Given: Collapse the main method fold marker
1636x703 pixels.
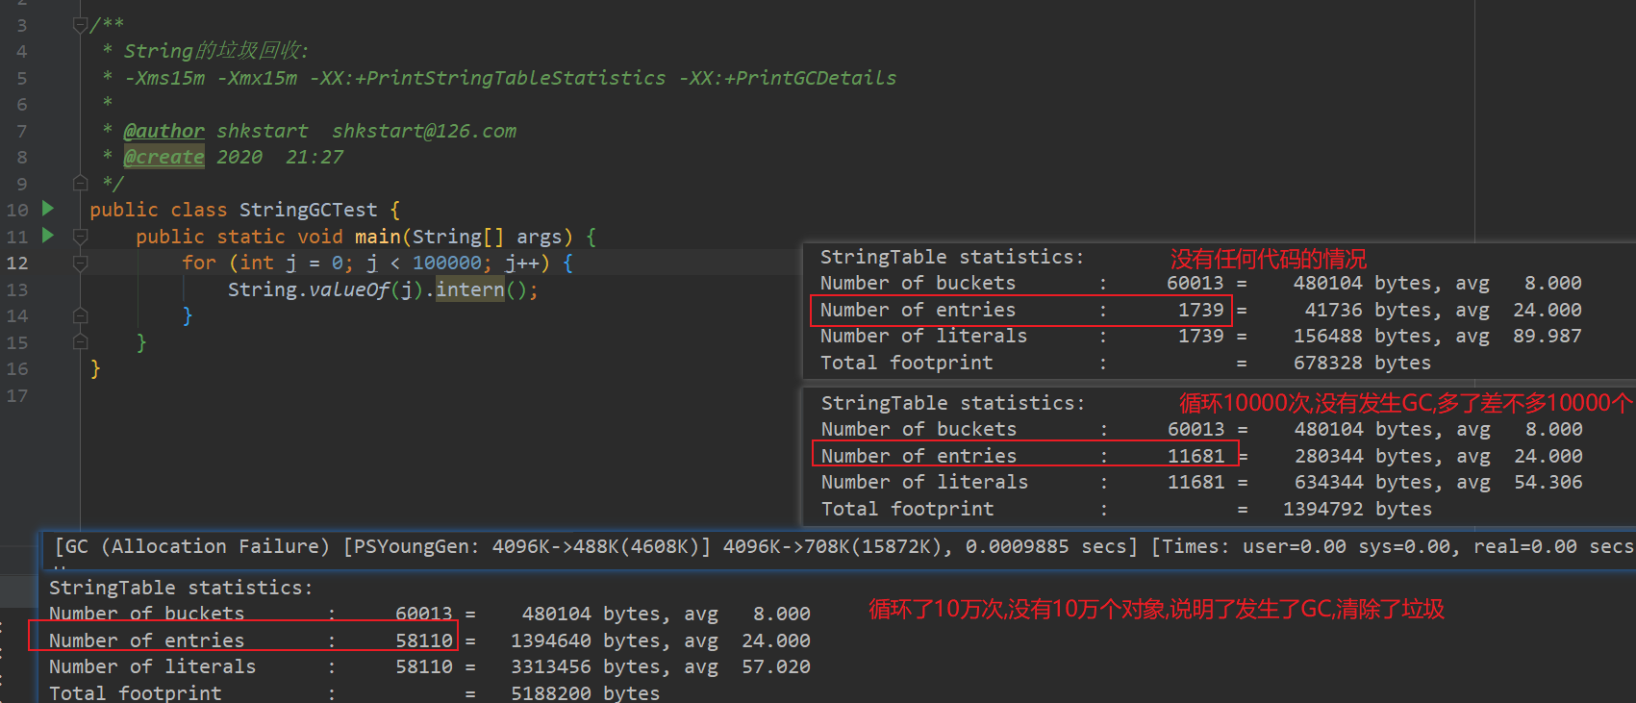Looking at the screenshot, I should [x=81, y=236].
